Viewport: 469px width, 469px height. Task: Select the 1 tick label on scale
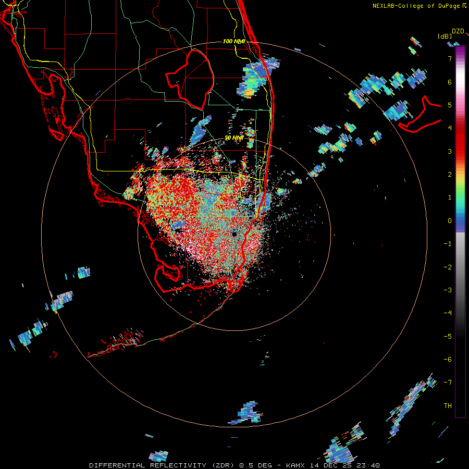450,198
